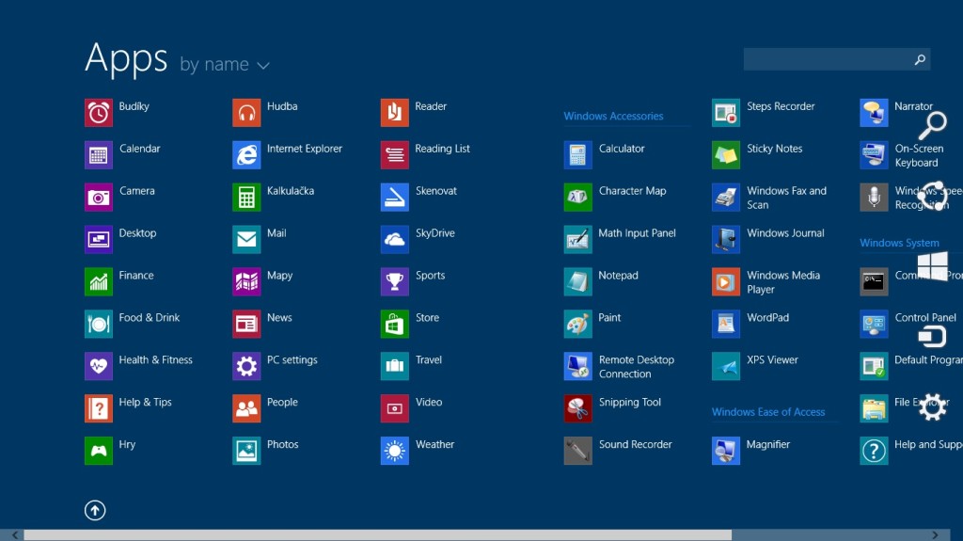Viewport: 963px width, 541px height.
Task: Open the Budíky alarm app icon
Action: click(98, 113)
